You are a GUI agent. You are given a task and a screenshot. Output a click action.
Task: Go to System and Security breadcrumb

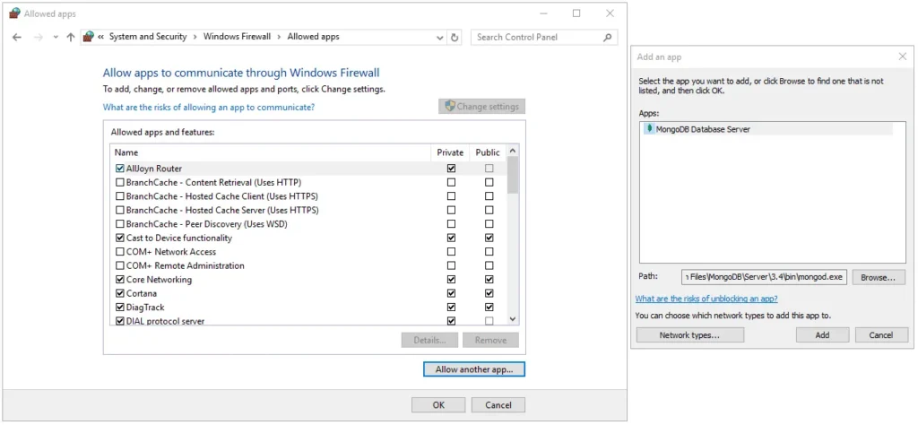[x=148, y=38]
